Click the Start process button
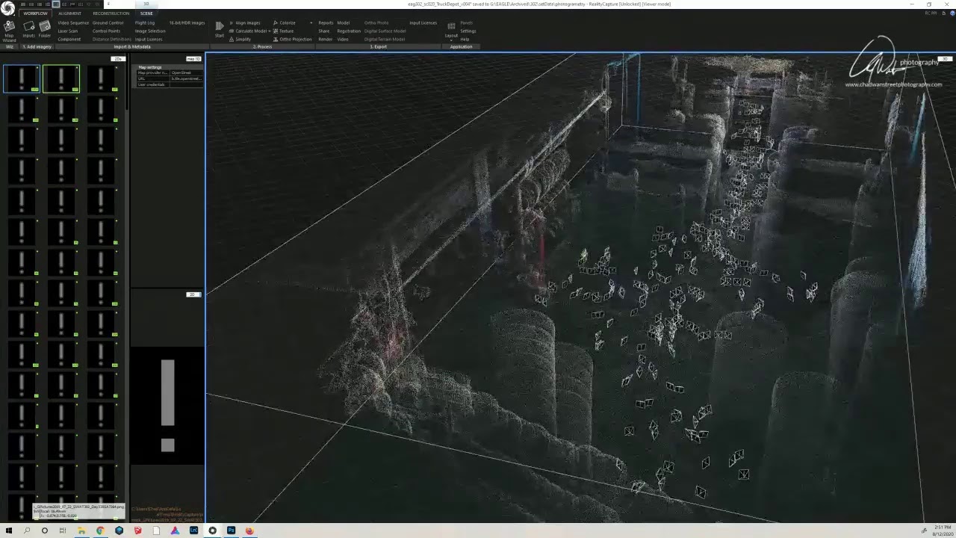This screenshot has height=538, width=956. click(x=219, y=29)
